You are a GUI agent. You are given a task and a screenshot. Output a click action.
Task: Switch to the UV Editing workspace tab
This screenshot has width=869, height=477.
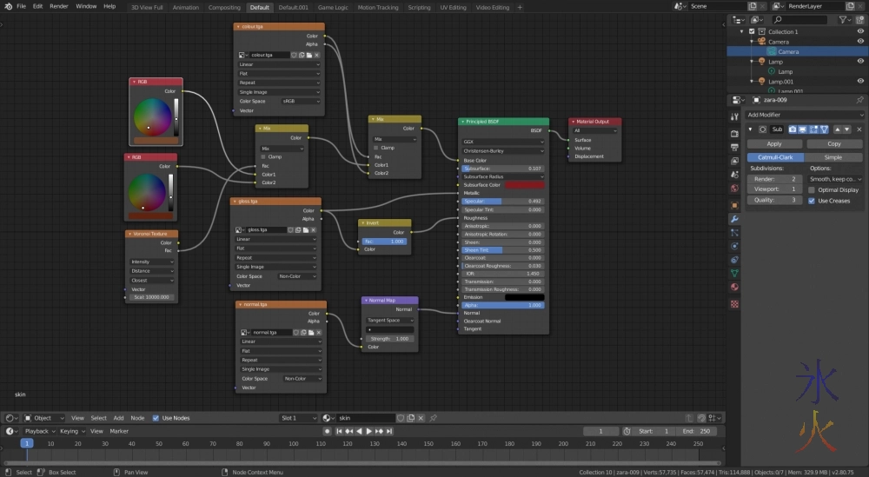point(454,7)
